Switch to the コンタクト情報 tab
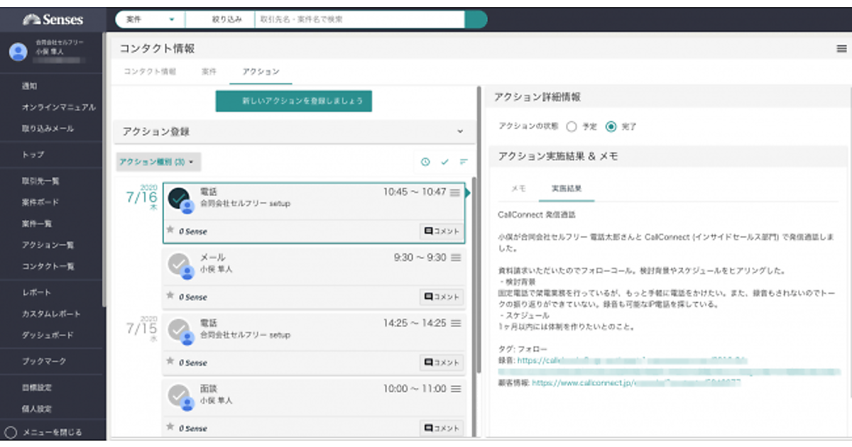 point(150,72)
